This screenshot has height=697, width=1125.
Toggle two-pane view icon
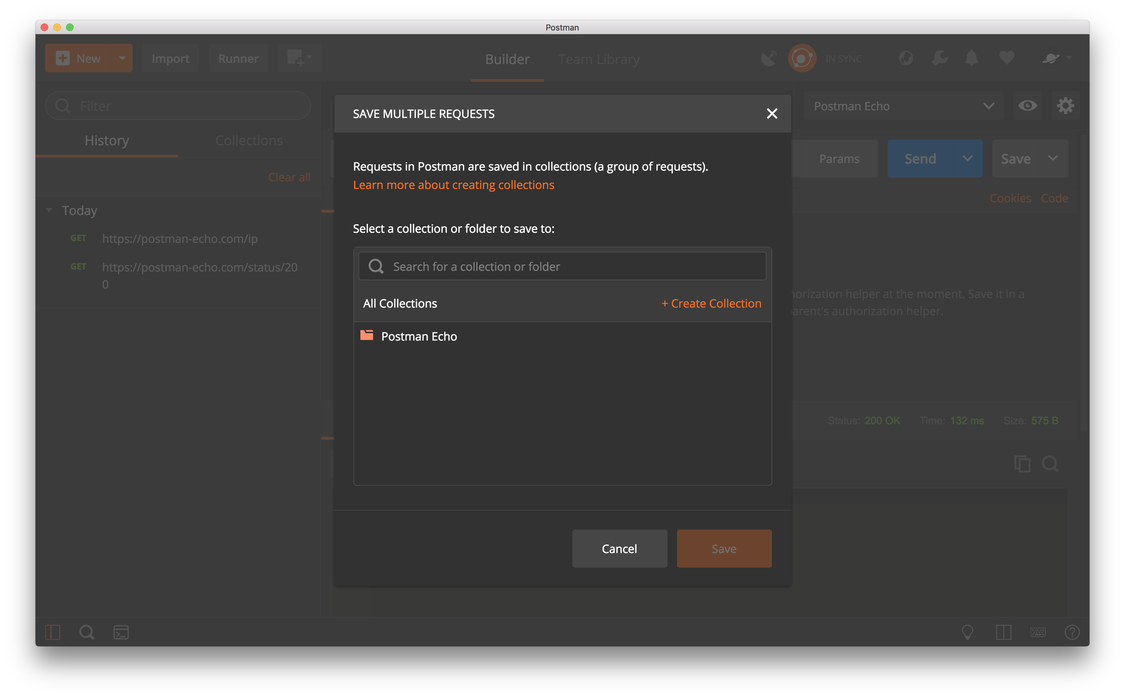click(1003, 632)
